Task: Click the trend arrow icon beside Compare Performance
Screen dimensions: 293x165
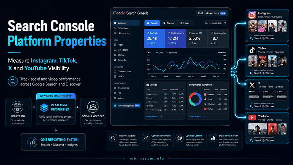Action: [146, 138]
